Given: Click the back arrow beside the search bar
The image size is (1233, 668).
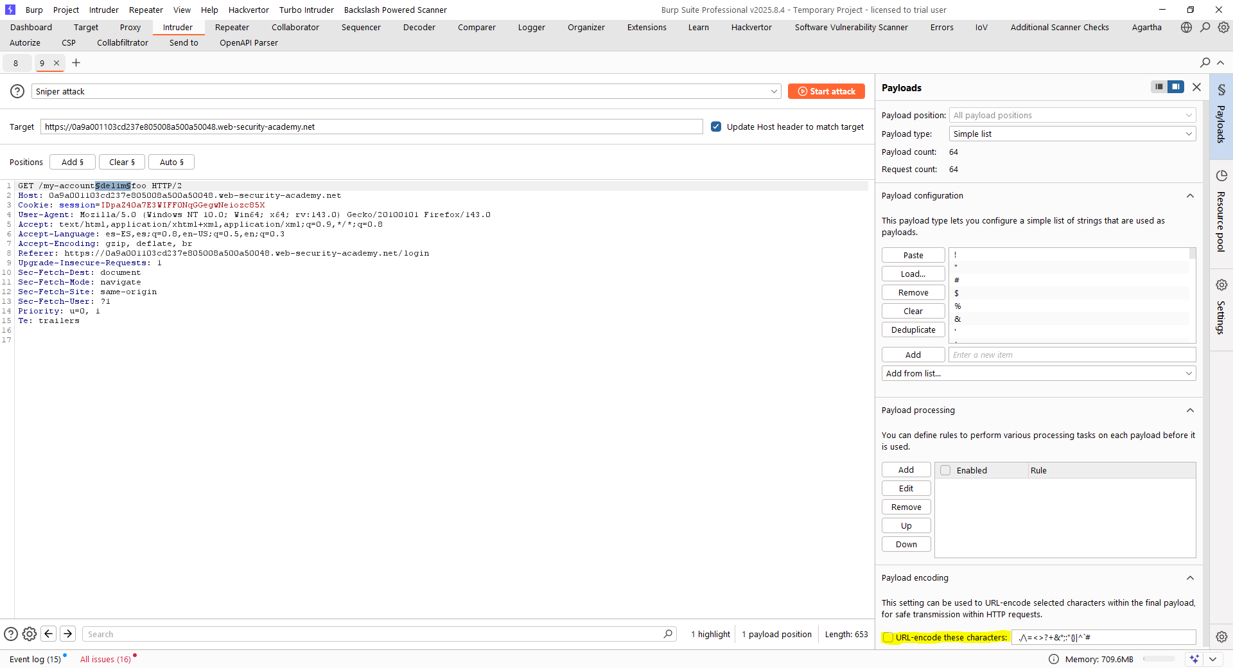Looking at the screenshot, I should point(49,634).
